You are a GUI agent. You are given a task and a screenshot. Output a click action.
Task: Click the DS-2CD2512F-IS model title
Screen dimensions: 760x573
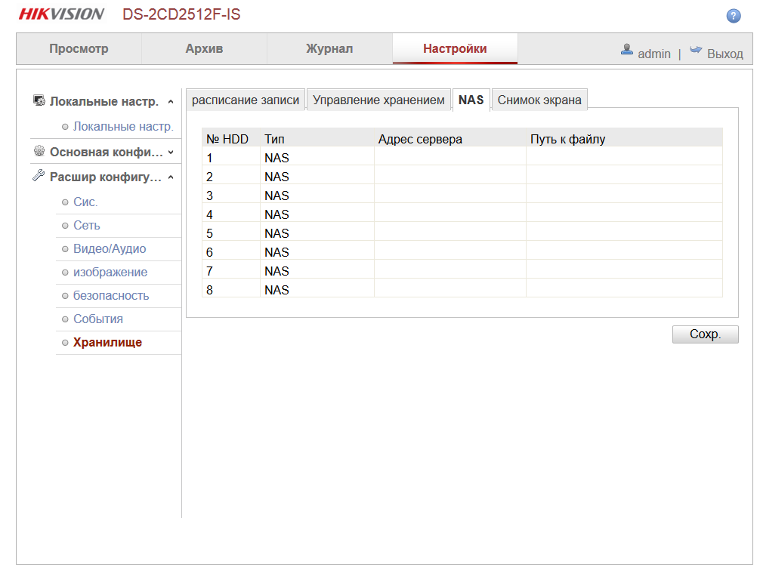pyautogui.click(x=181, y=14)
